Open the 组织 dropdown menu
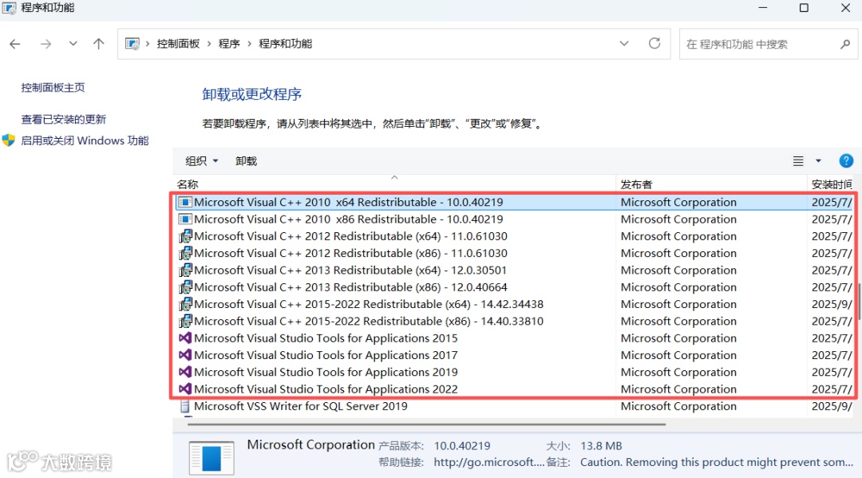 pyautogui.click(x=202, y=161)
